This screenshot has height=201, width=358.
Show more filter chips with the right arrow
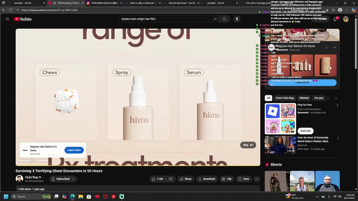tap(336, 98)
